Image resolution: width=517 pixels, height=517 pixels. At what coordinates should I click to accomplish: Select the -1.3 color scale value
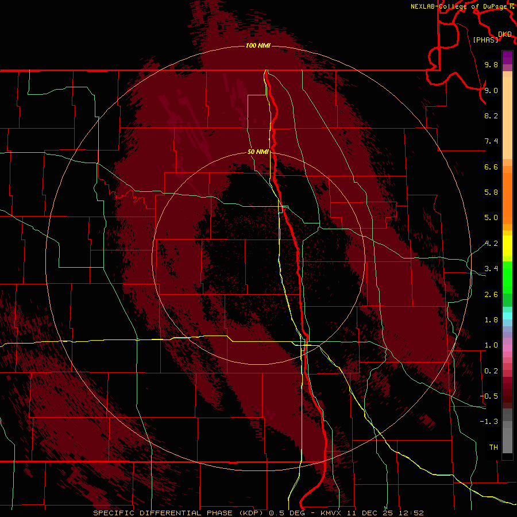(489, 422)
